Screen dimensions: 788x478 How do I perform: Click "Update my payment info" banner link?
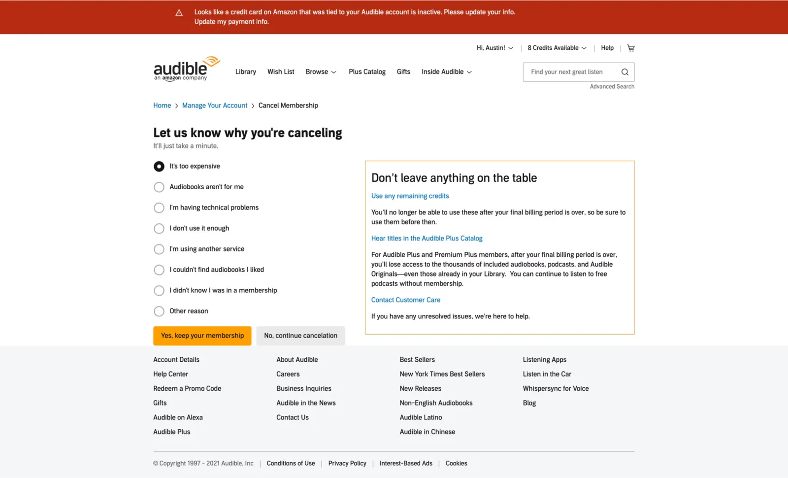(x=231, y=22)
